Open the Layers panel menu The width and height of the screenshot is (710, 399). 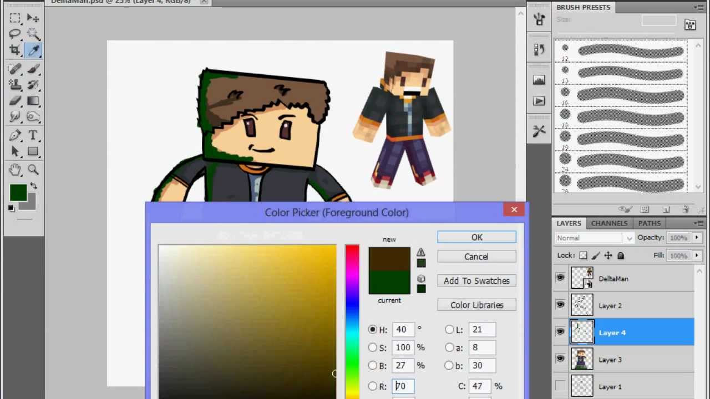point(698,223)
